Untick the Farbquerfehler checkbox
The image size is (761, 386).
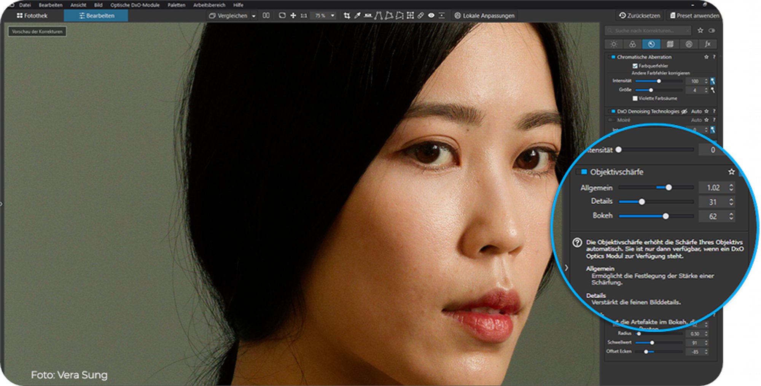point(635,66)
